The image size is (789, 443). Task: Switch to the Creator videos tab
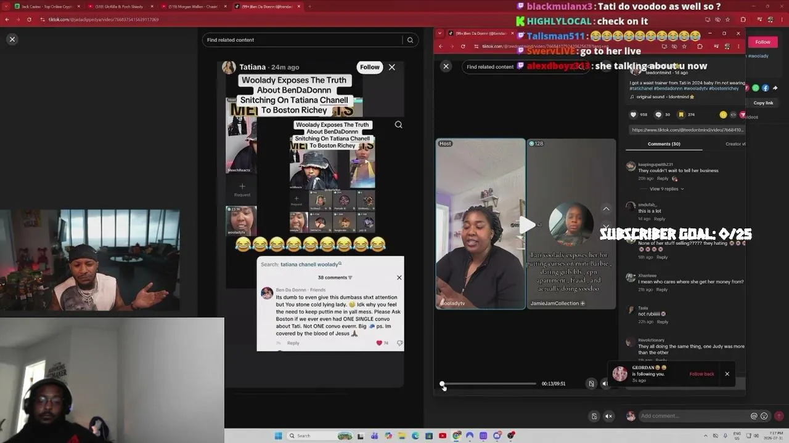point(735,144)
